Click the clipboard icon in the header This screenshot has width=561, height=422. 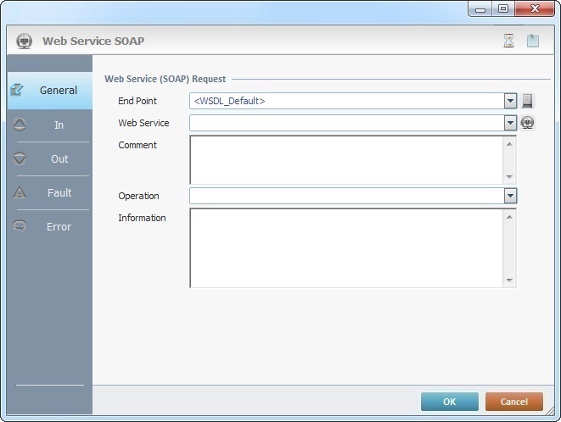tap(533, 41)
